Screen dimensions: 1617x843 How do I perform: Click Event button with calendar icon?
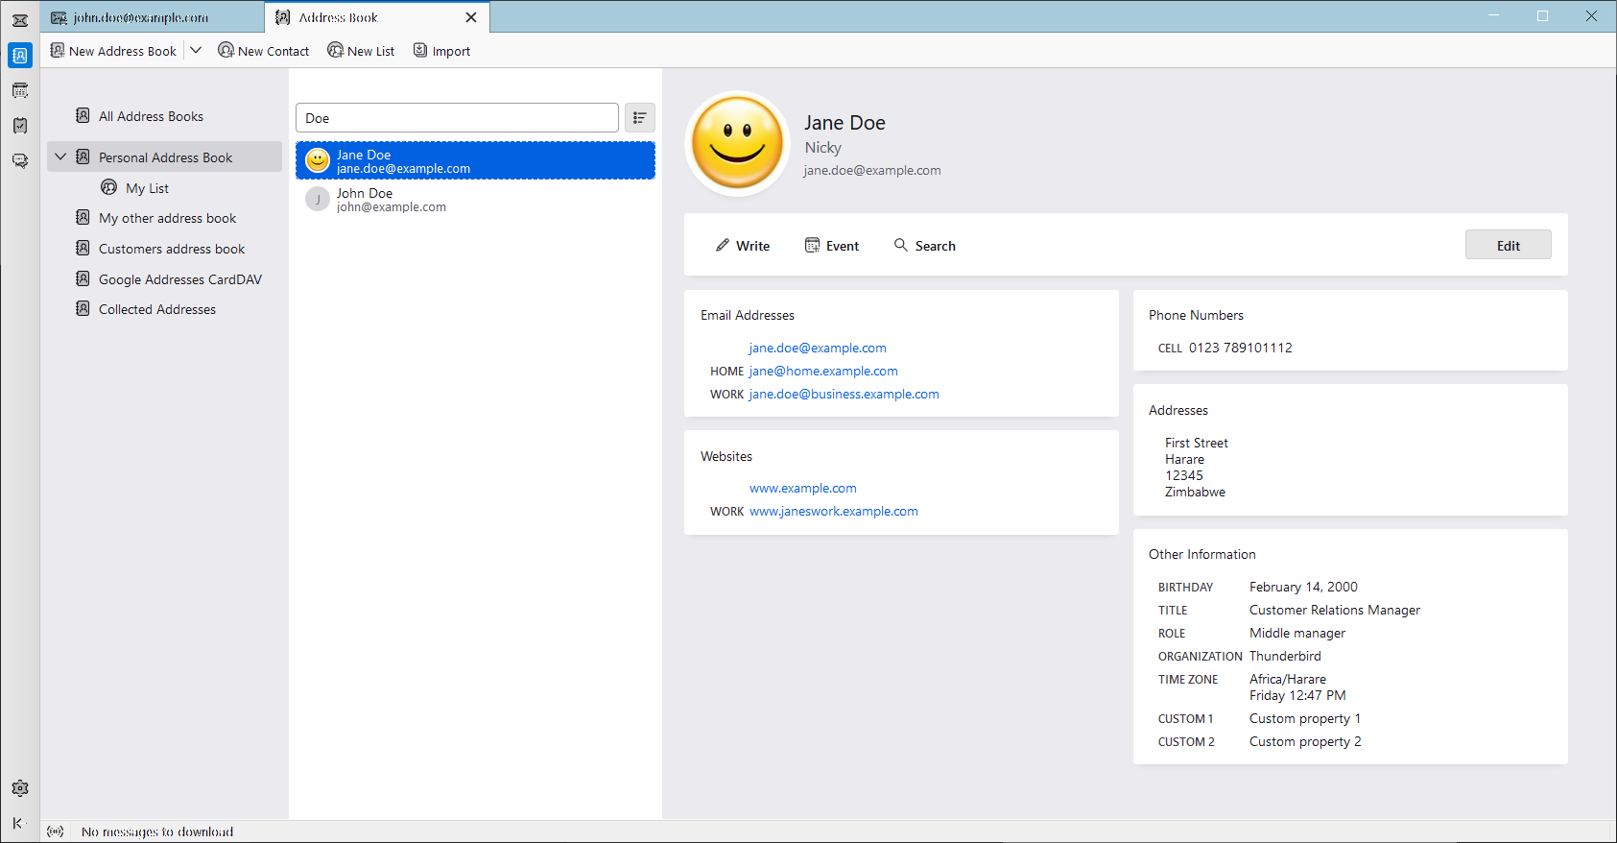tap(832, 246)
